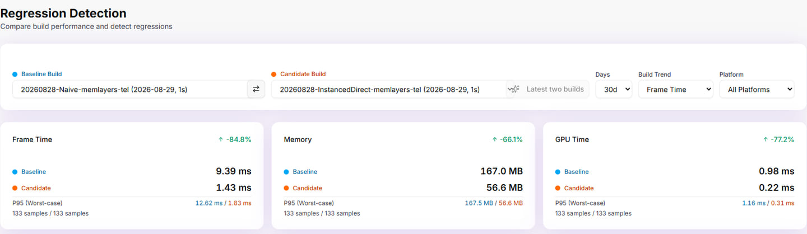This screenshot has width=807, height=234.
Task: Click the page subtitle about detecting regressions
Action: 86,26
